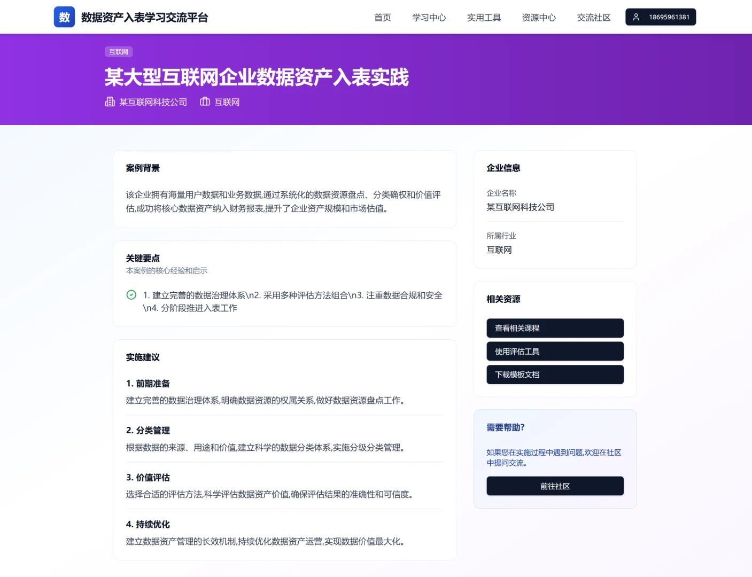
Task: Open the 学习中心 menu
Action: (429, 17)
